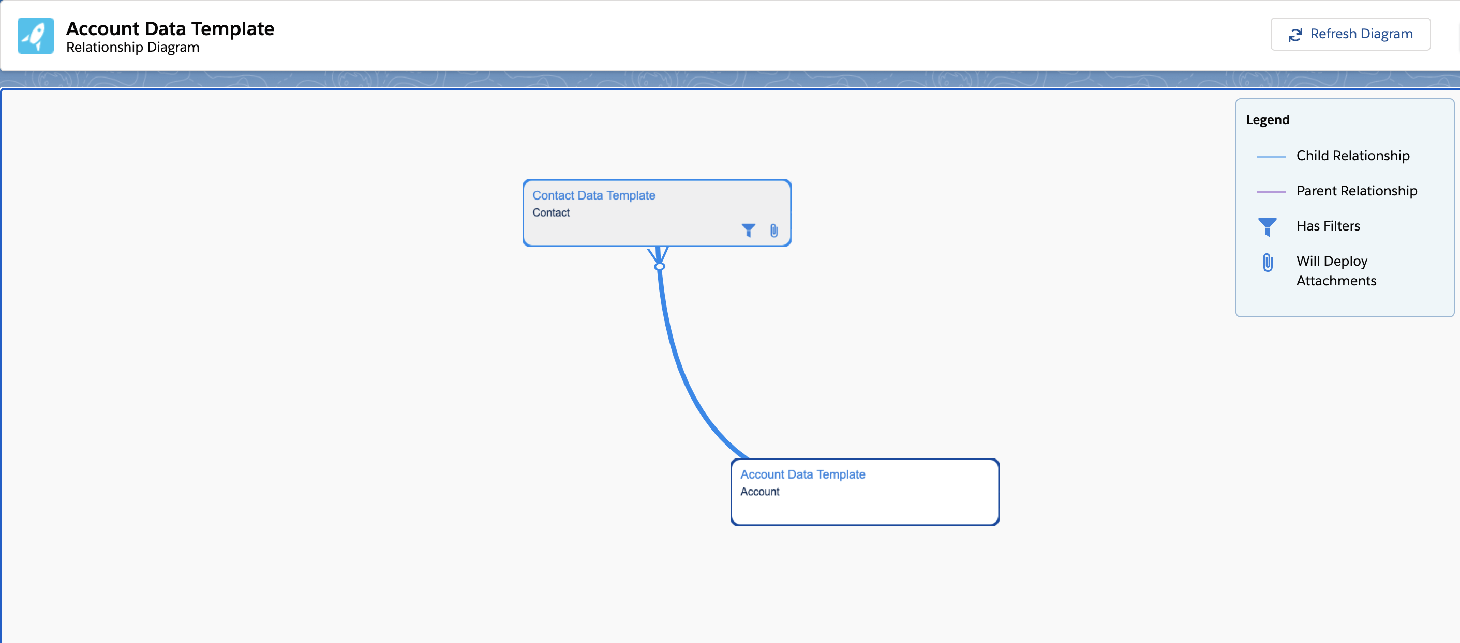Click the 'Has Filters' legend label
The width and height of the screenshot is (1460, 643).
coord(1328,226)
